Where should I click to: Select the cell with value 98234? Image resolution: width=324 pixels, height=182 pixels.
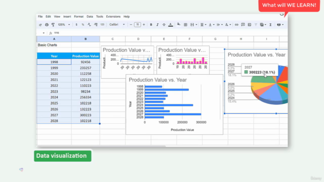point(86,92)
